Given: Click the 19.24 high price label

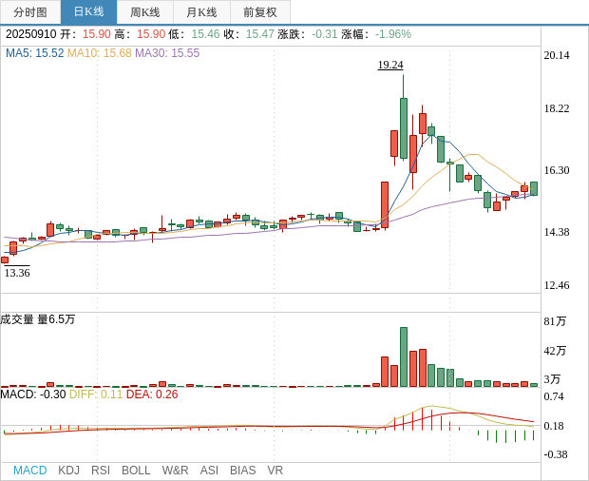Looking at the screenshot, I should [x=390, y=65].
